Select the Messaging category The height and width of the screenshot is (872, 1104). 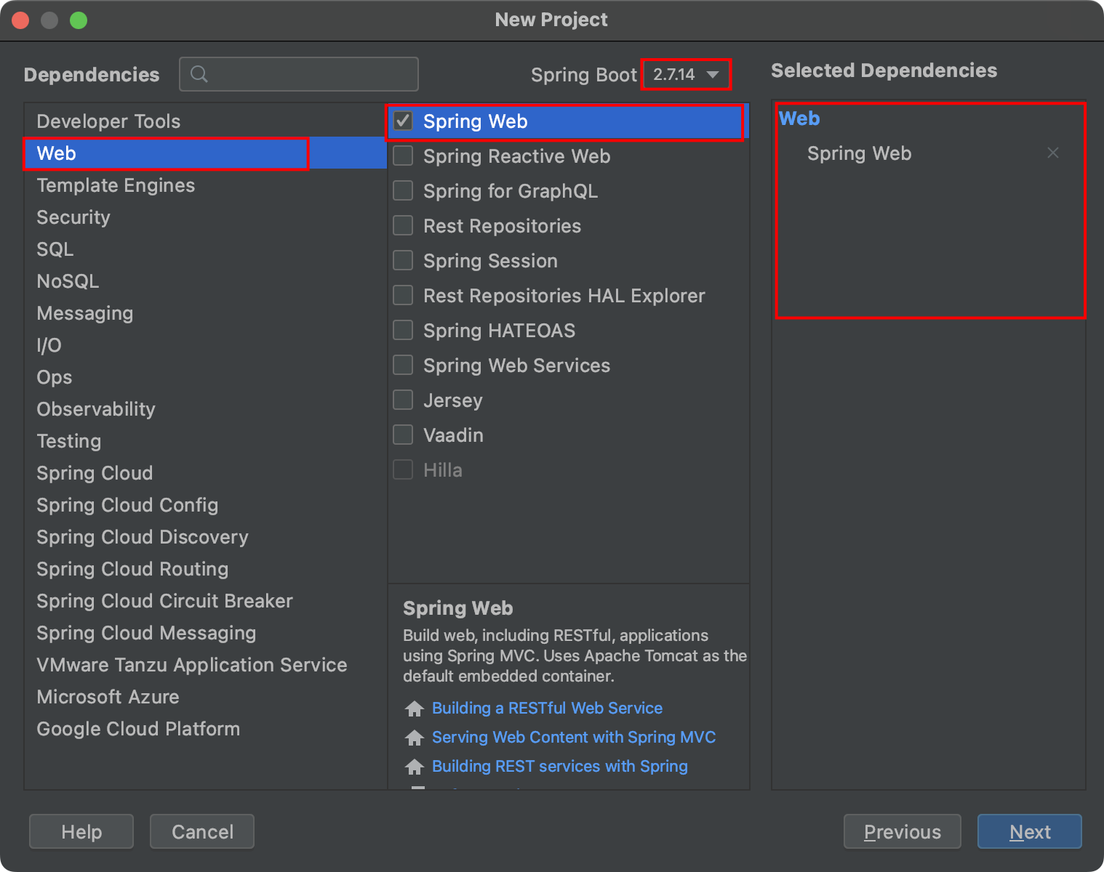[x=205, y=313]
